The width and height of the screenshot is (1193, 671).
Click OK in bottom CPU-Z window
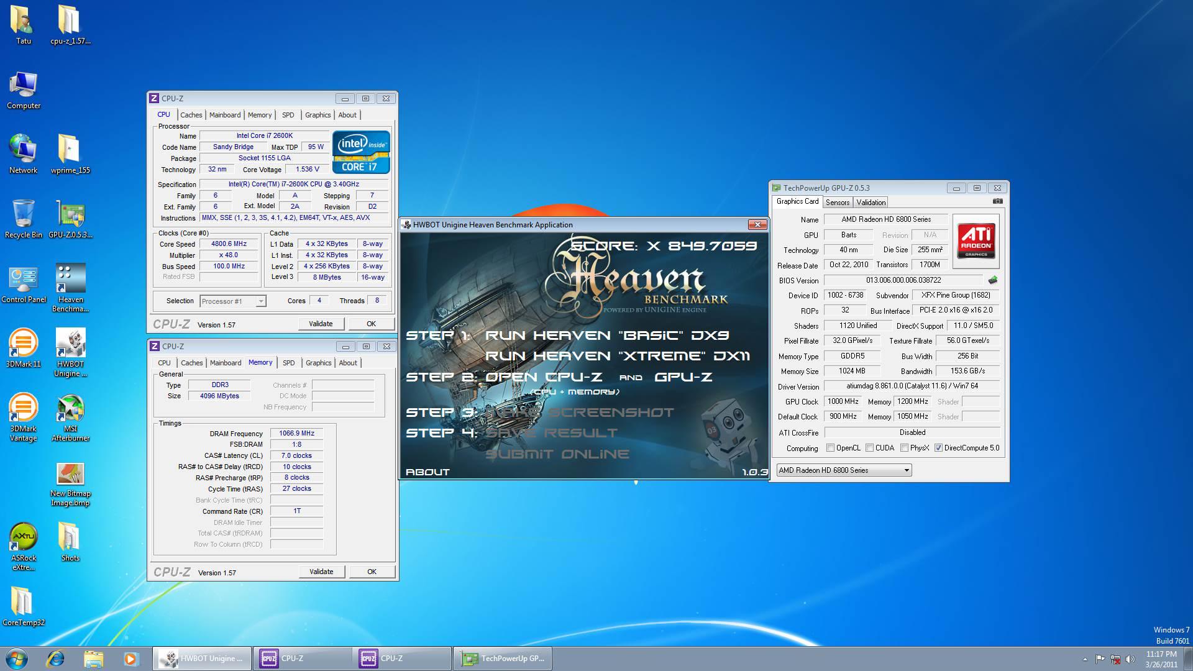click(372, 572)
